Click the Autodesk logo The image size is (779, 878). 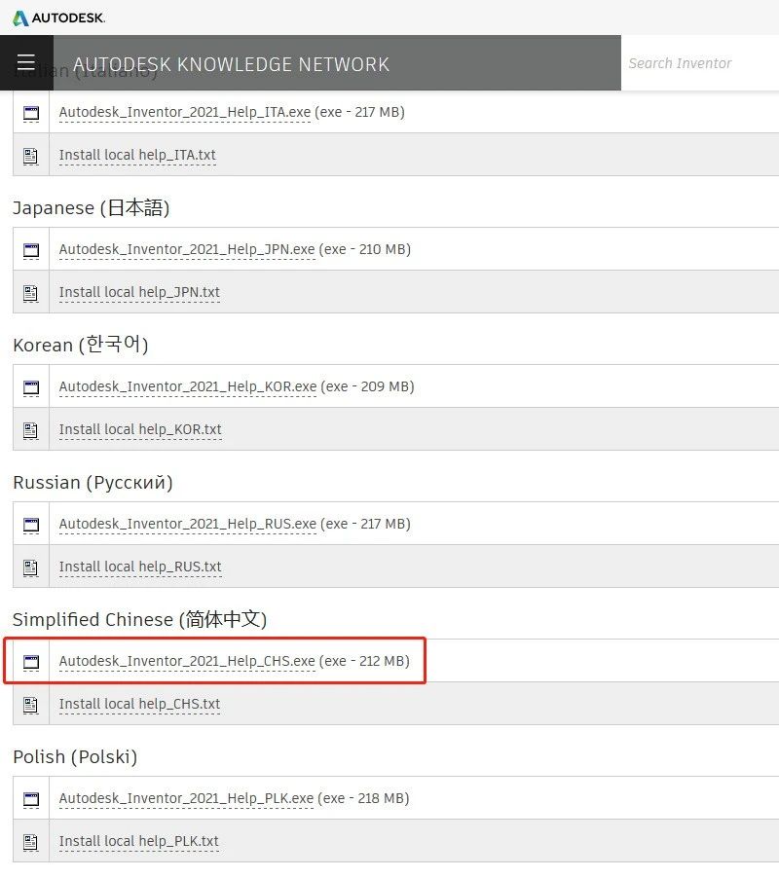(x=58, y=18)
